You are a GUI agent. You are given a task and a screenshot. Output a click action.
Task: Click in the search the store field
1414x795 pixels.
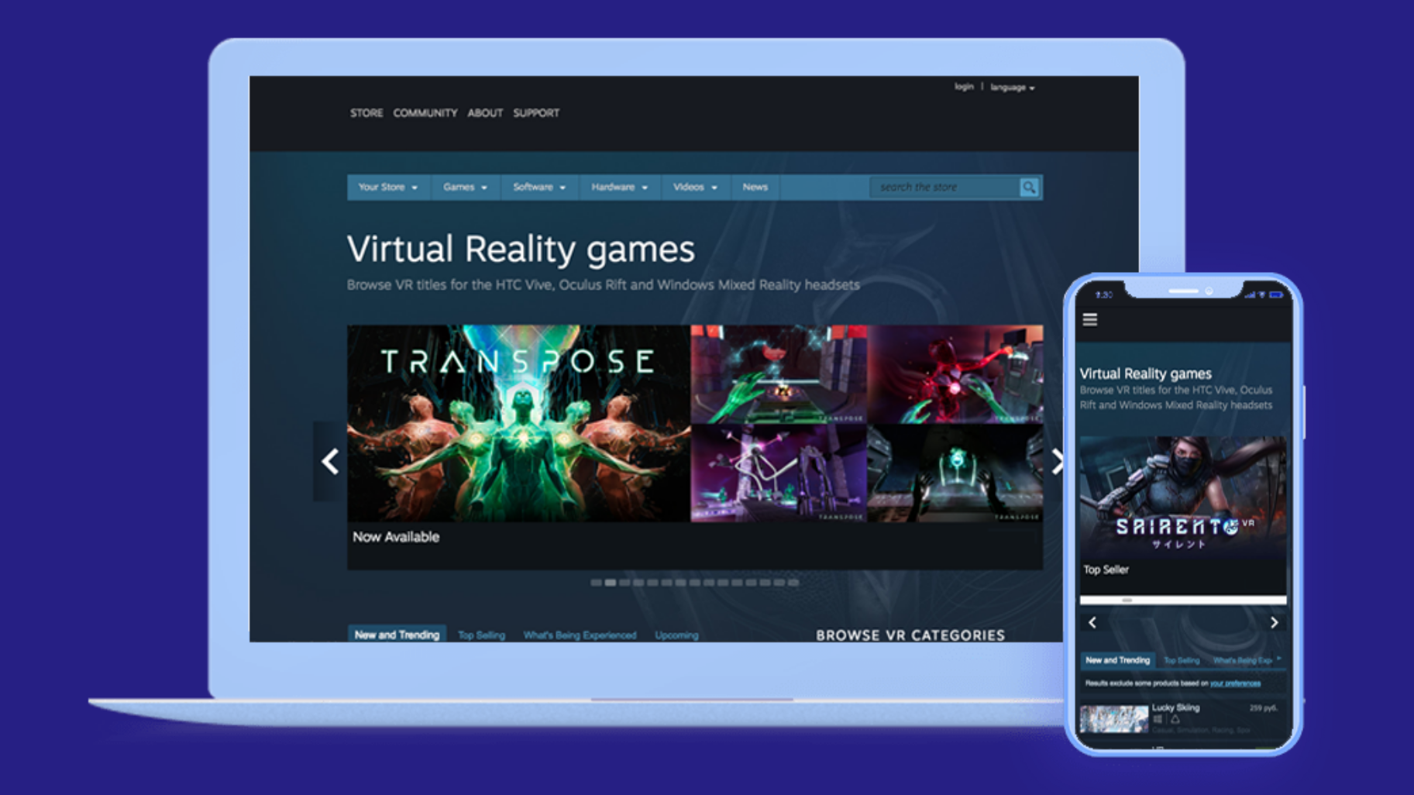tap(944, 188)
